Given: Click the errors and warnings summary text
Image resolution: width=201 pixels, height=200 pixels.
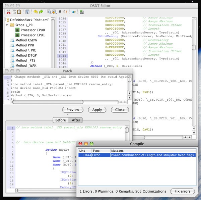Looking at the screenshot, I should (123, 191).
